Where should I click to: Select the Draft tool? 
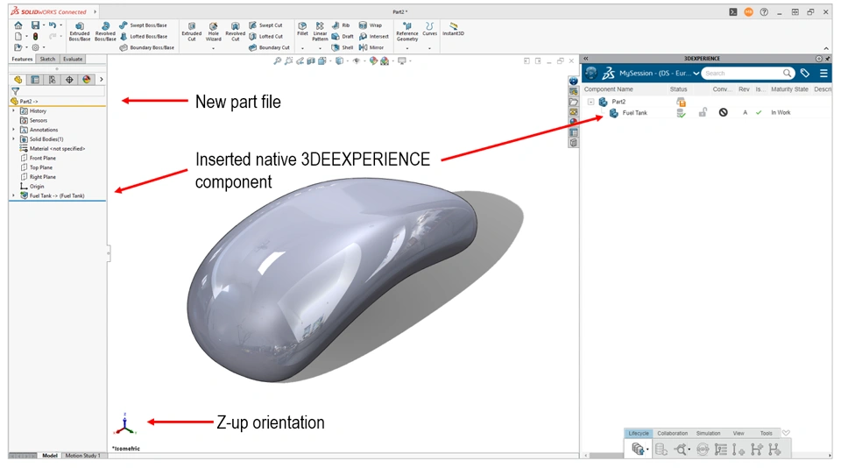[343, 37]
